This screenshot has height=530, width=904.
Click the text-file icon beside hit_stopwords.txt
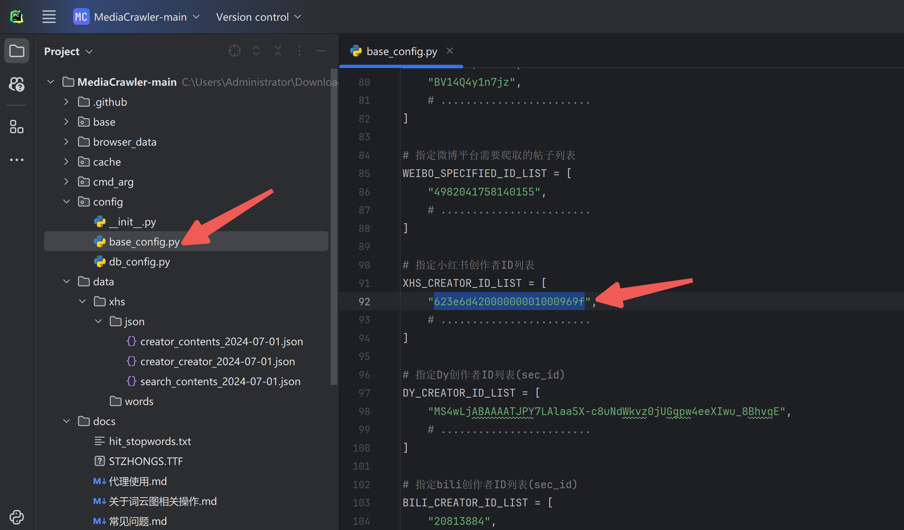coord(99,441)
